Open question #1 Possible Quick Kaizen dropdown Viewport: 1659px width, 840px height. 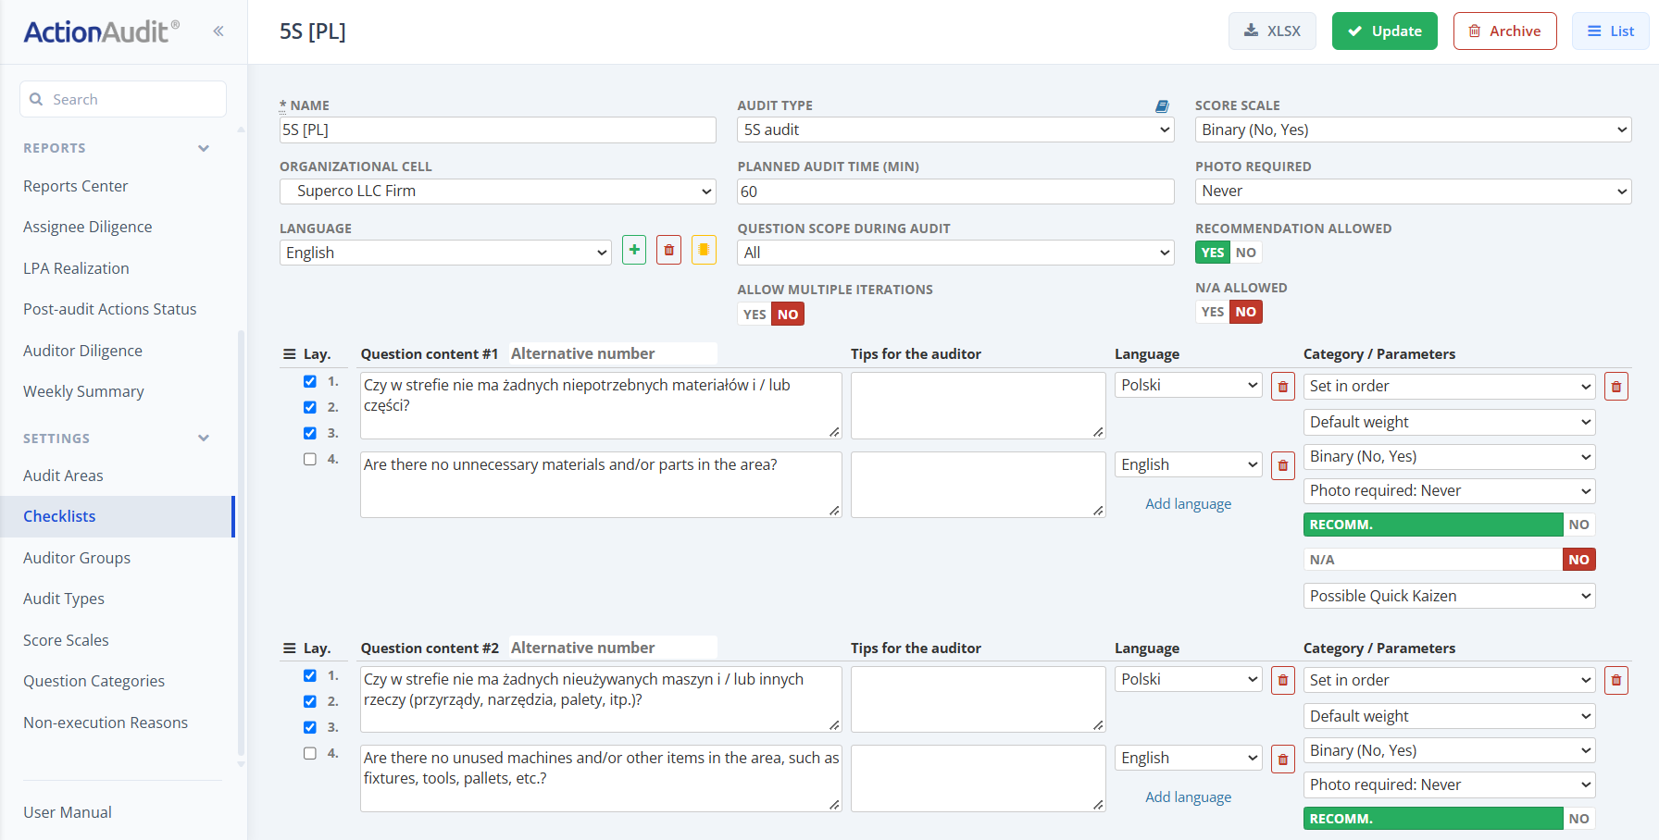(x=1450, y=596)
